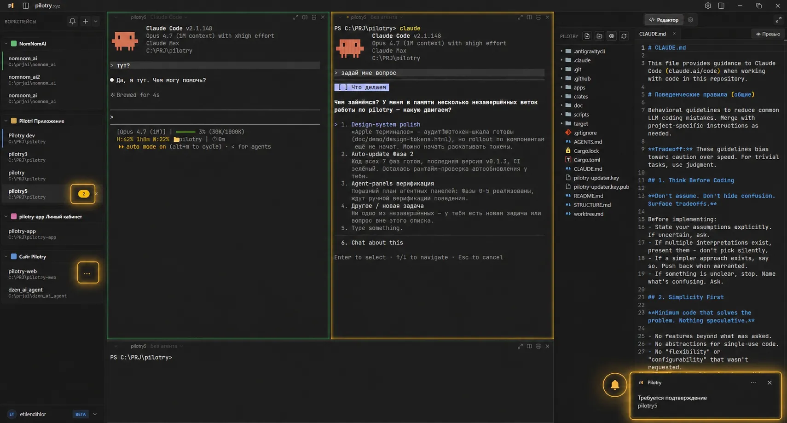787x423 pixels.
Task: Click the green NomNomAI workspace color square
Action: point(14,44)
